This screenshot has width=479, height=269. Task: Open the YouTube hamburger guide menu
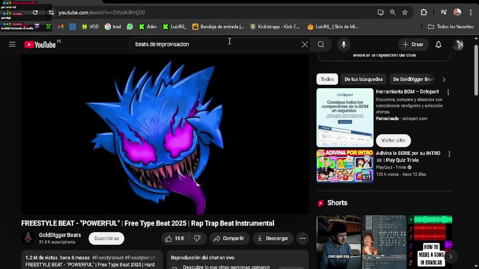click(x=12, y=44)
